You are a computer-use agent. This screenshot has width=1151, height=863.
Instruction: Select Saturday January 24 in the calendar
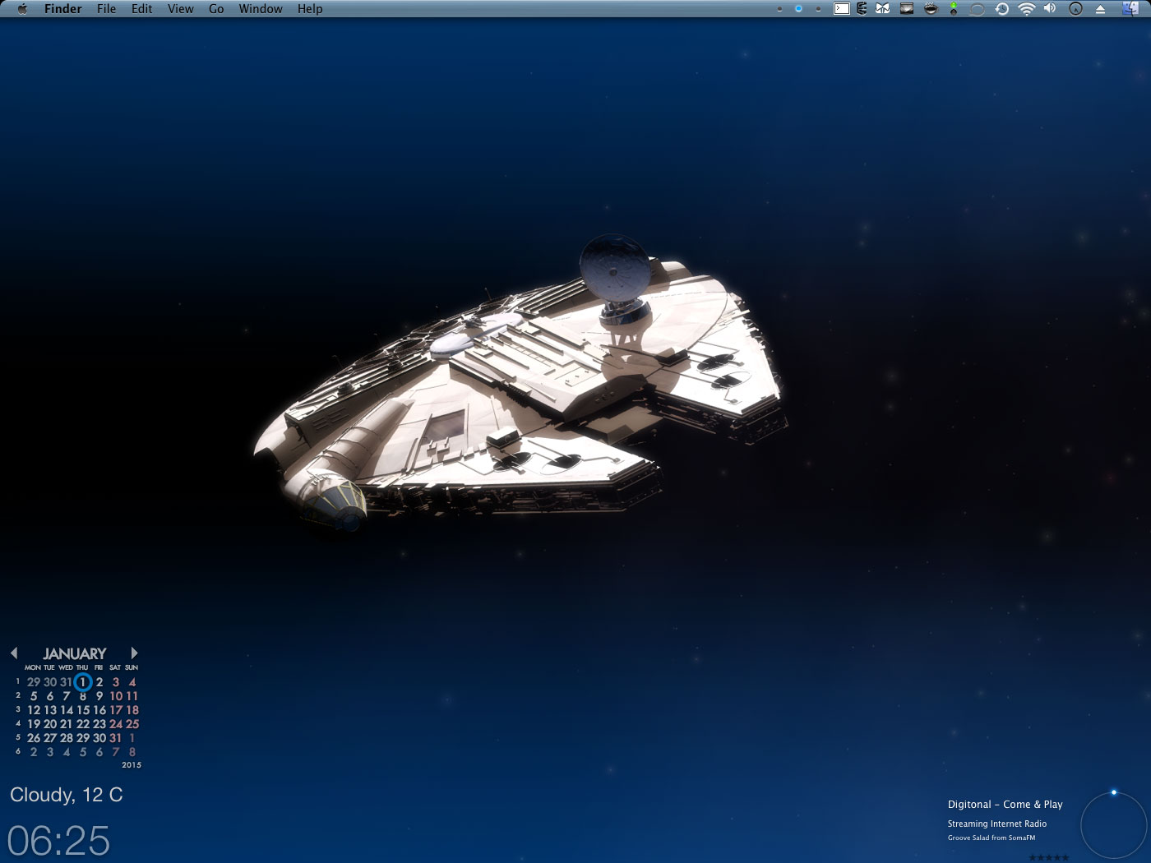coord(116,724)
